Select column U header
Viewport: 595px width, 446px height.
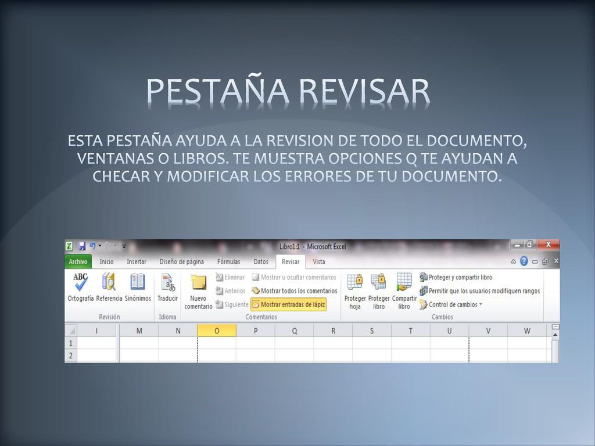click(449, 330)
